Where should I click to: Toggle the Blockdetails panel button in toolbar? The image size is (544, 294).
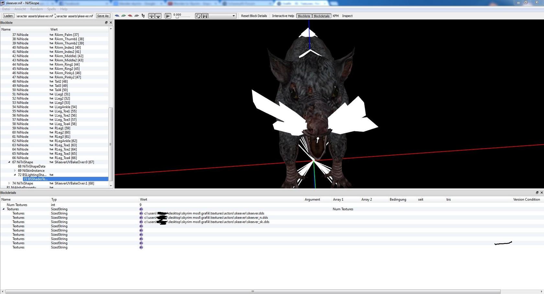coord(322,16)
